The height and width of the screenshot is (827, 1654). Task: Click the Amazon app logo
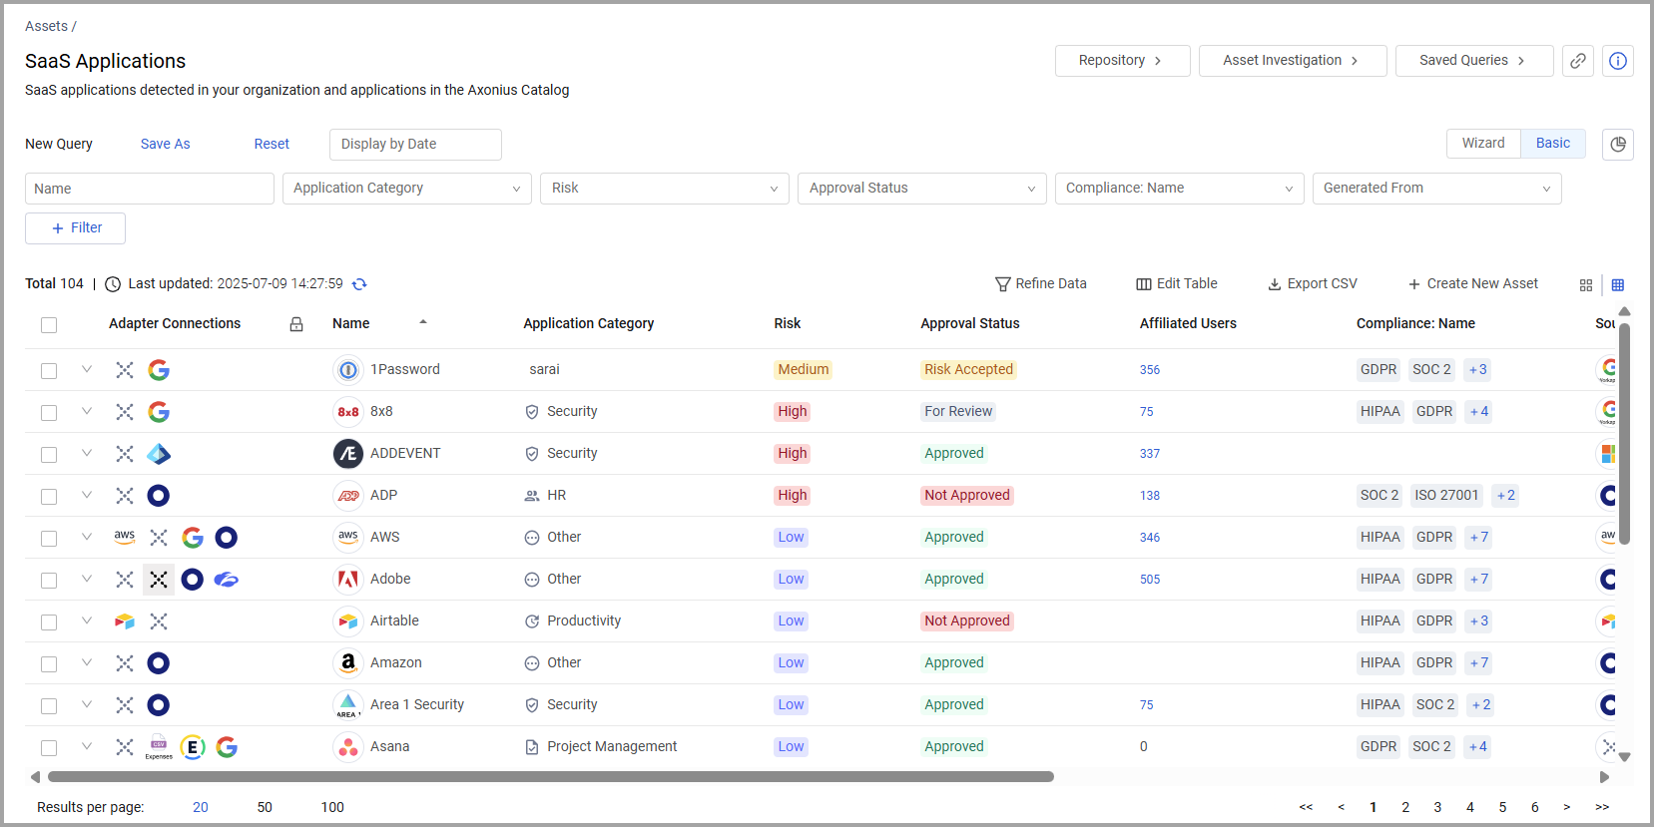347,663
